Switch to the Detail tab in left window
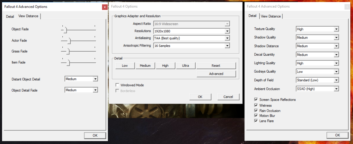353x144 pixels. click(x=10, y=16)
